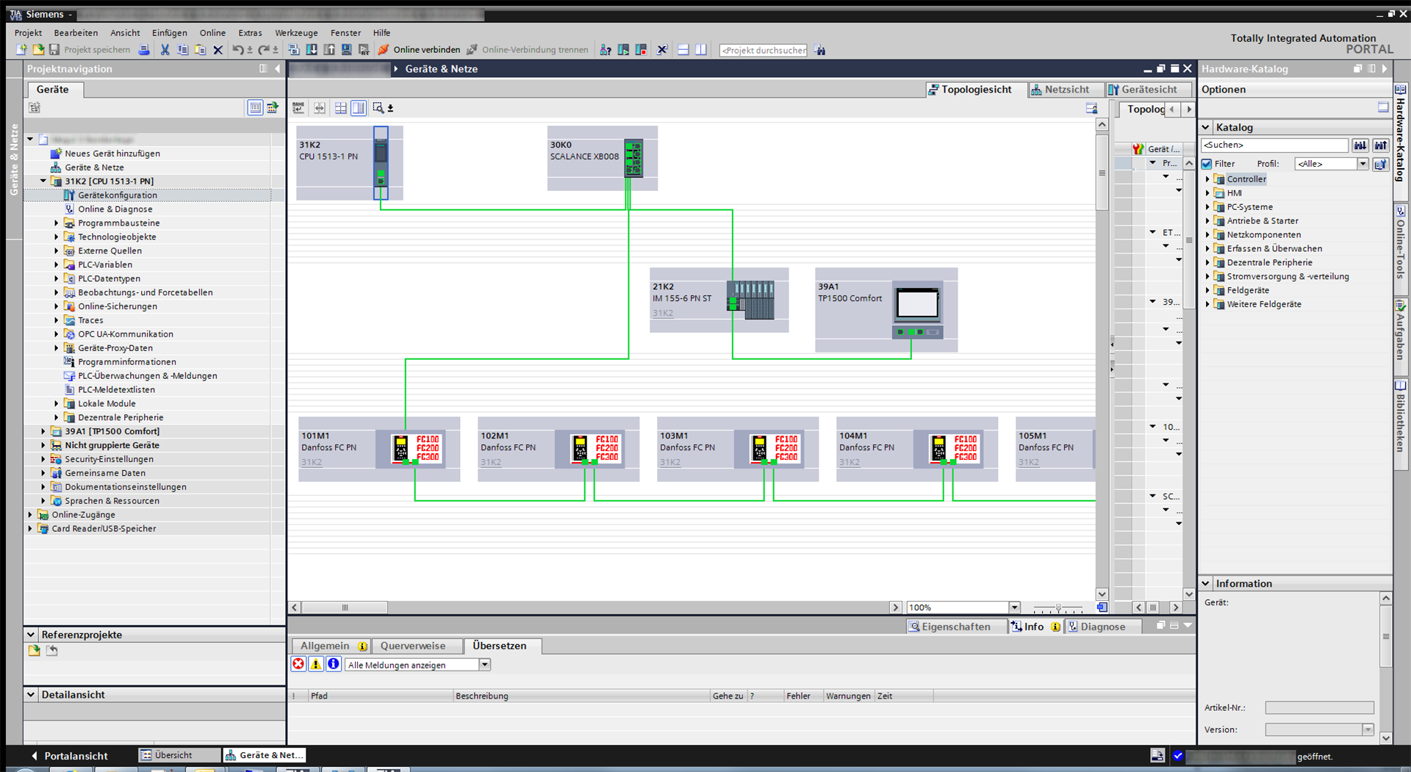Click the Projekt durchsuchen search field

coord(763,50)
